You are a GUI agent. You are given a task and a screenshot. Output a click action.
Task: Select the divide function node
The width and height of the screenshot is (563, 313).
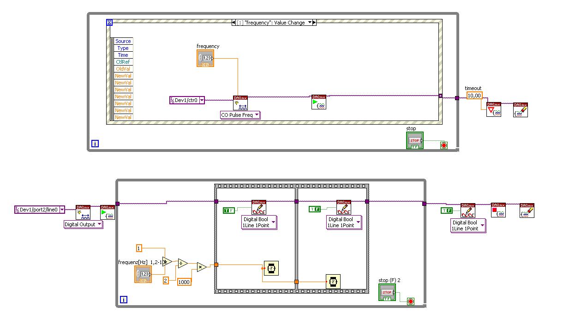point(183,263)
